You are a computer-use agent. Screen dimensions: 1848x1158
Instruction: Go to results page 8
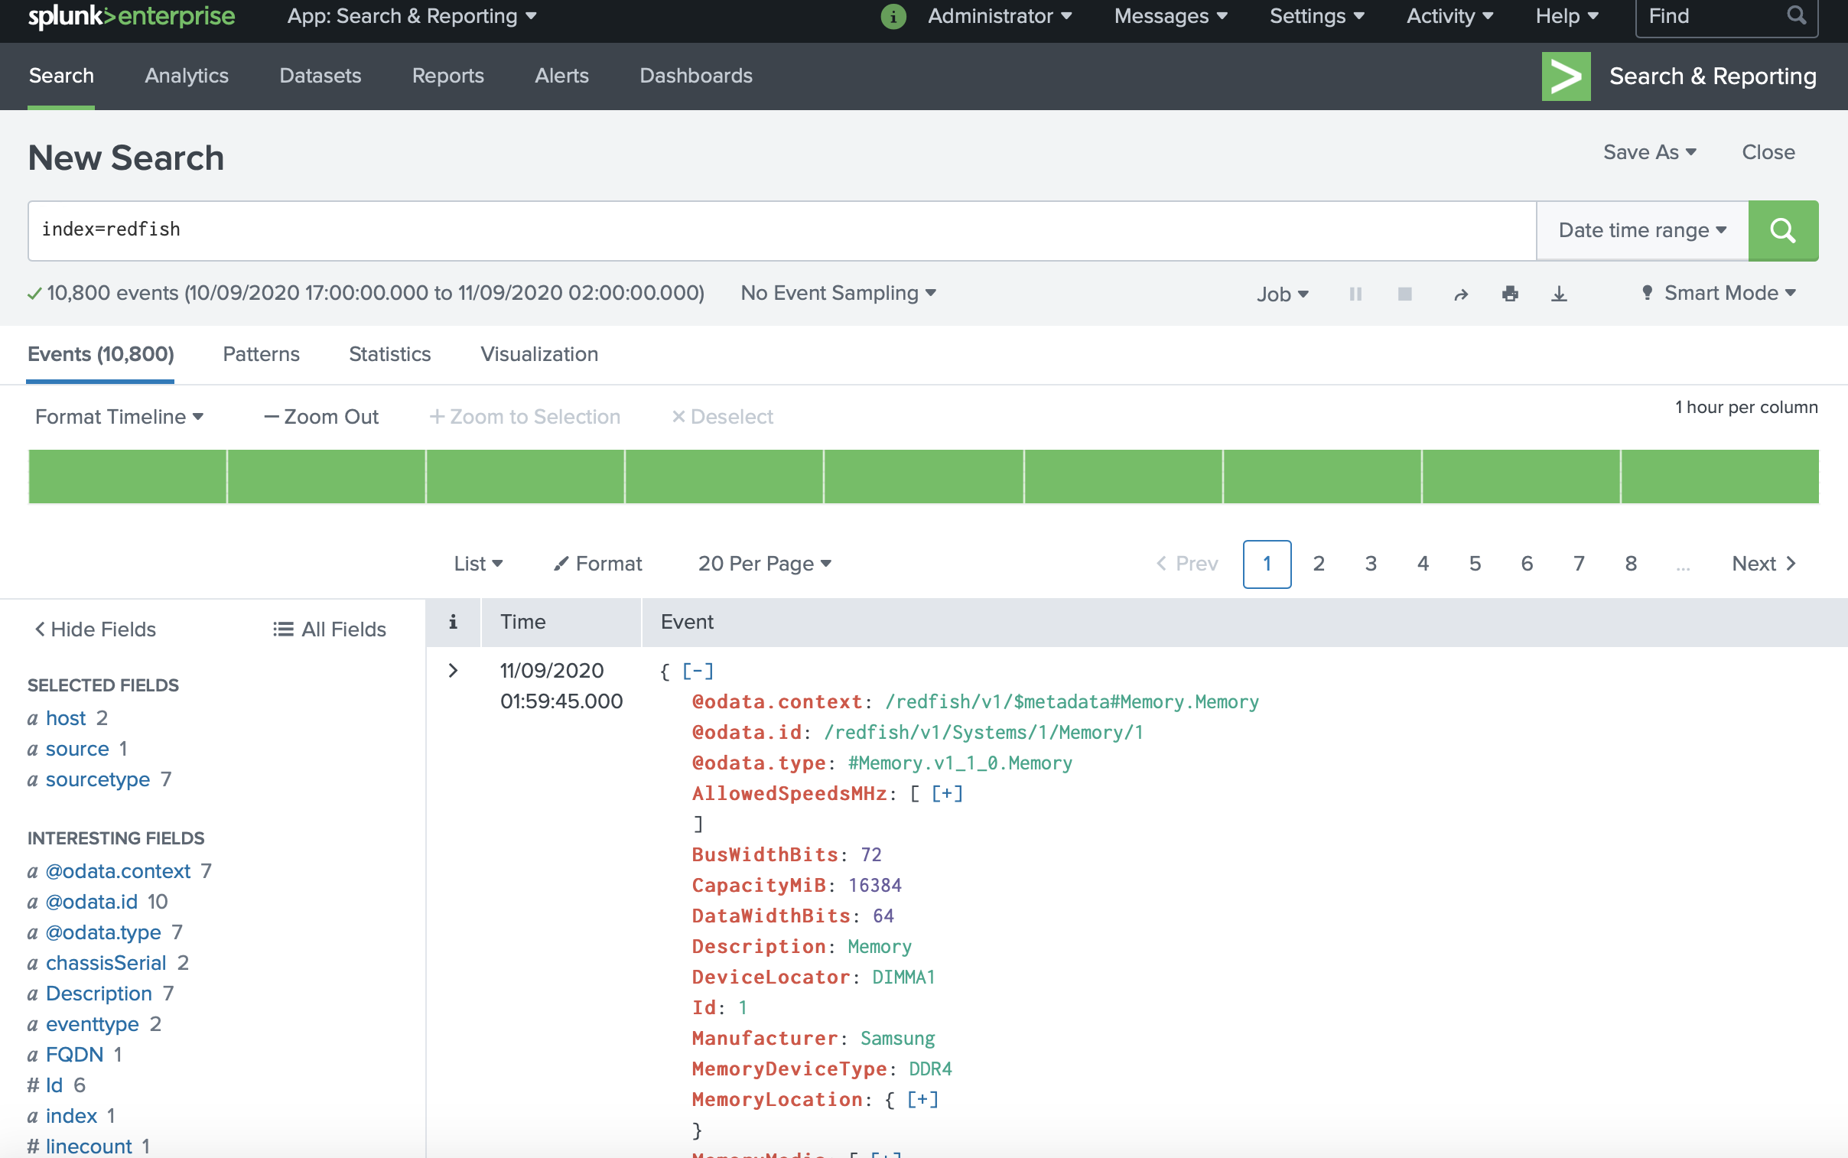pos(1631,563)
